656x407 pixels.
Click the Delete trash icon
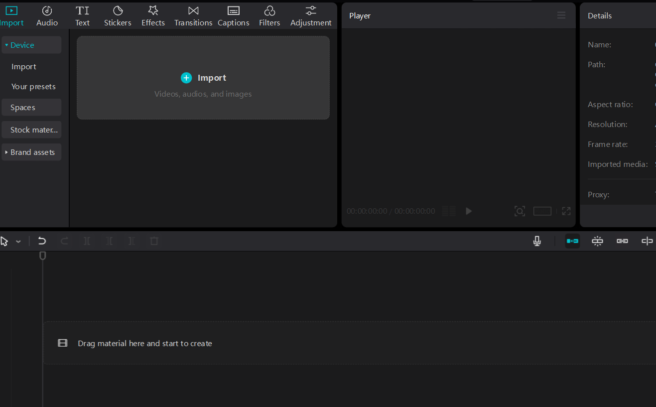(154, 241)
